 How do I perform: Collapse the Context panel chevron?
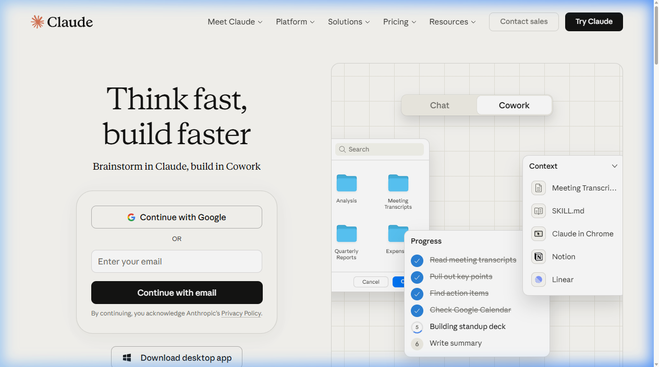pos(615,166)
